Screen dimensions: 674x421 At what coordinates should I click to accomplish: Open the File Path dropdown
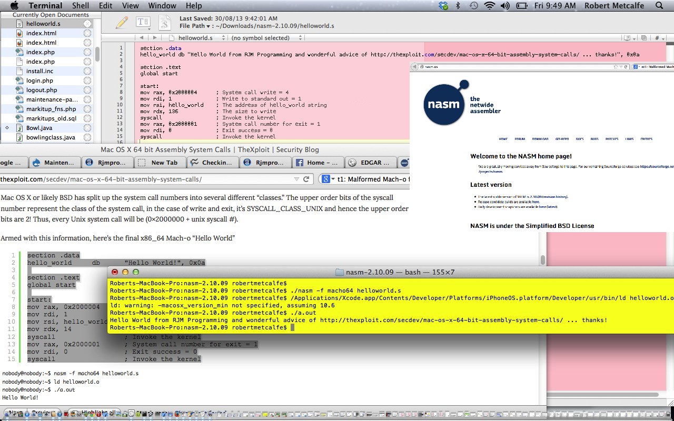[194, 26]
